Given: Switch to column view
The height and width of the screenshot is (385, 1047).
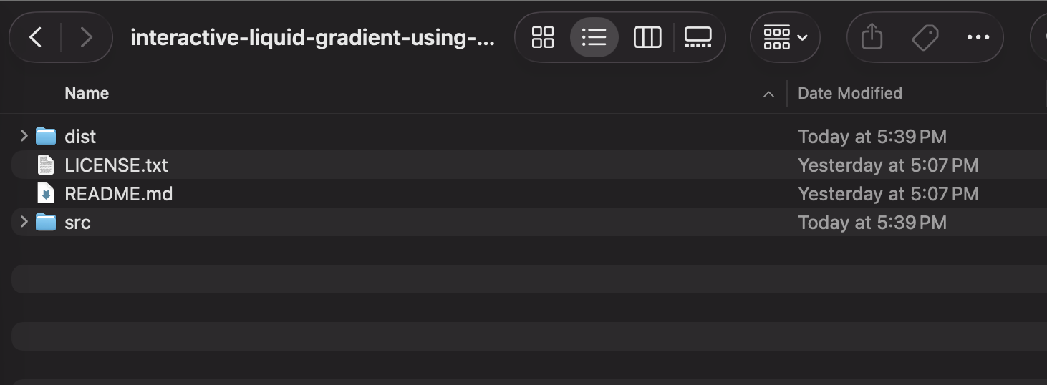Looking at the screenshot, I should tap(647, 37).
